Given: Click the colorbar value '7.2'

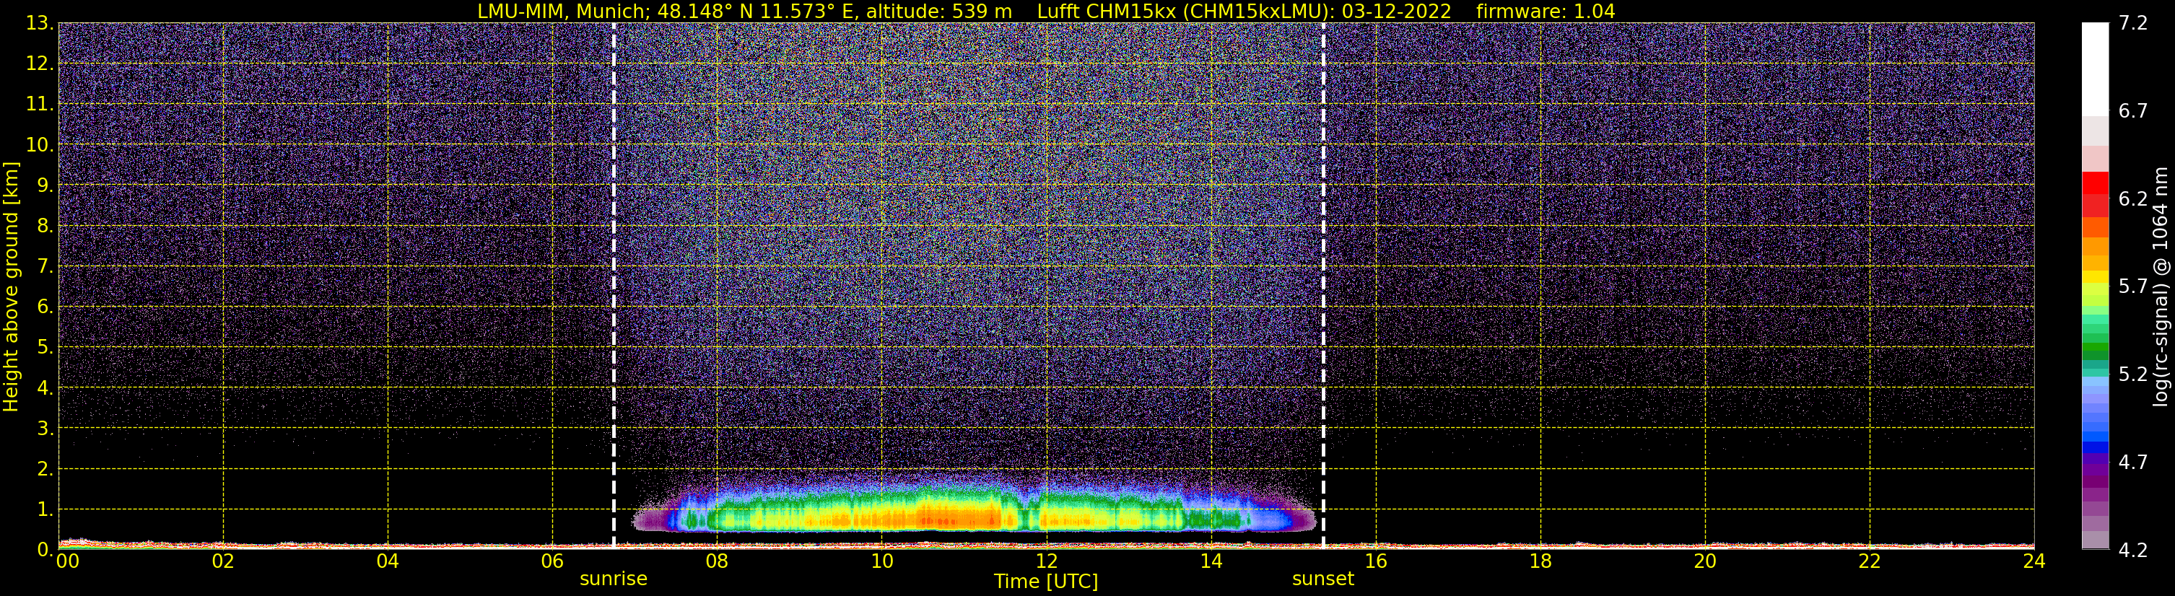Looking at the screenshot, I should (x=2133, y=23).
